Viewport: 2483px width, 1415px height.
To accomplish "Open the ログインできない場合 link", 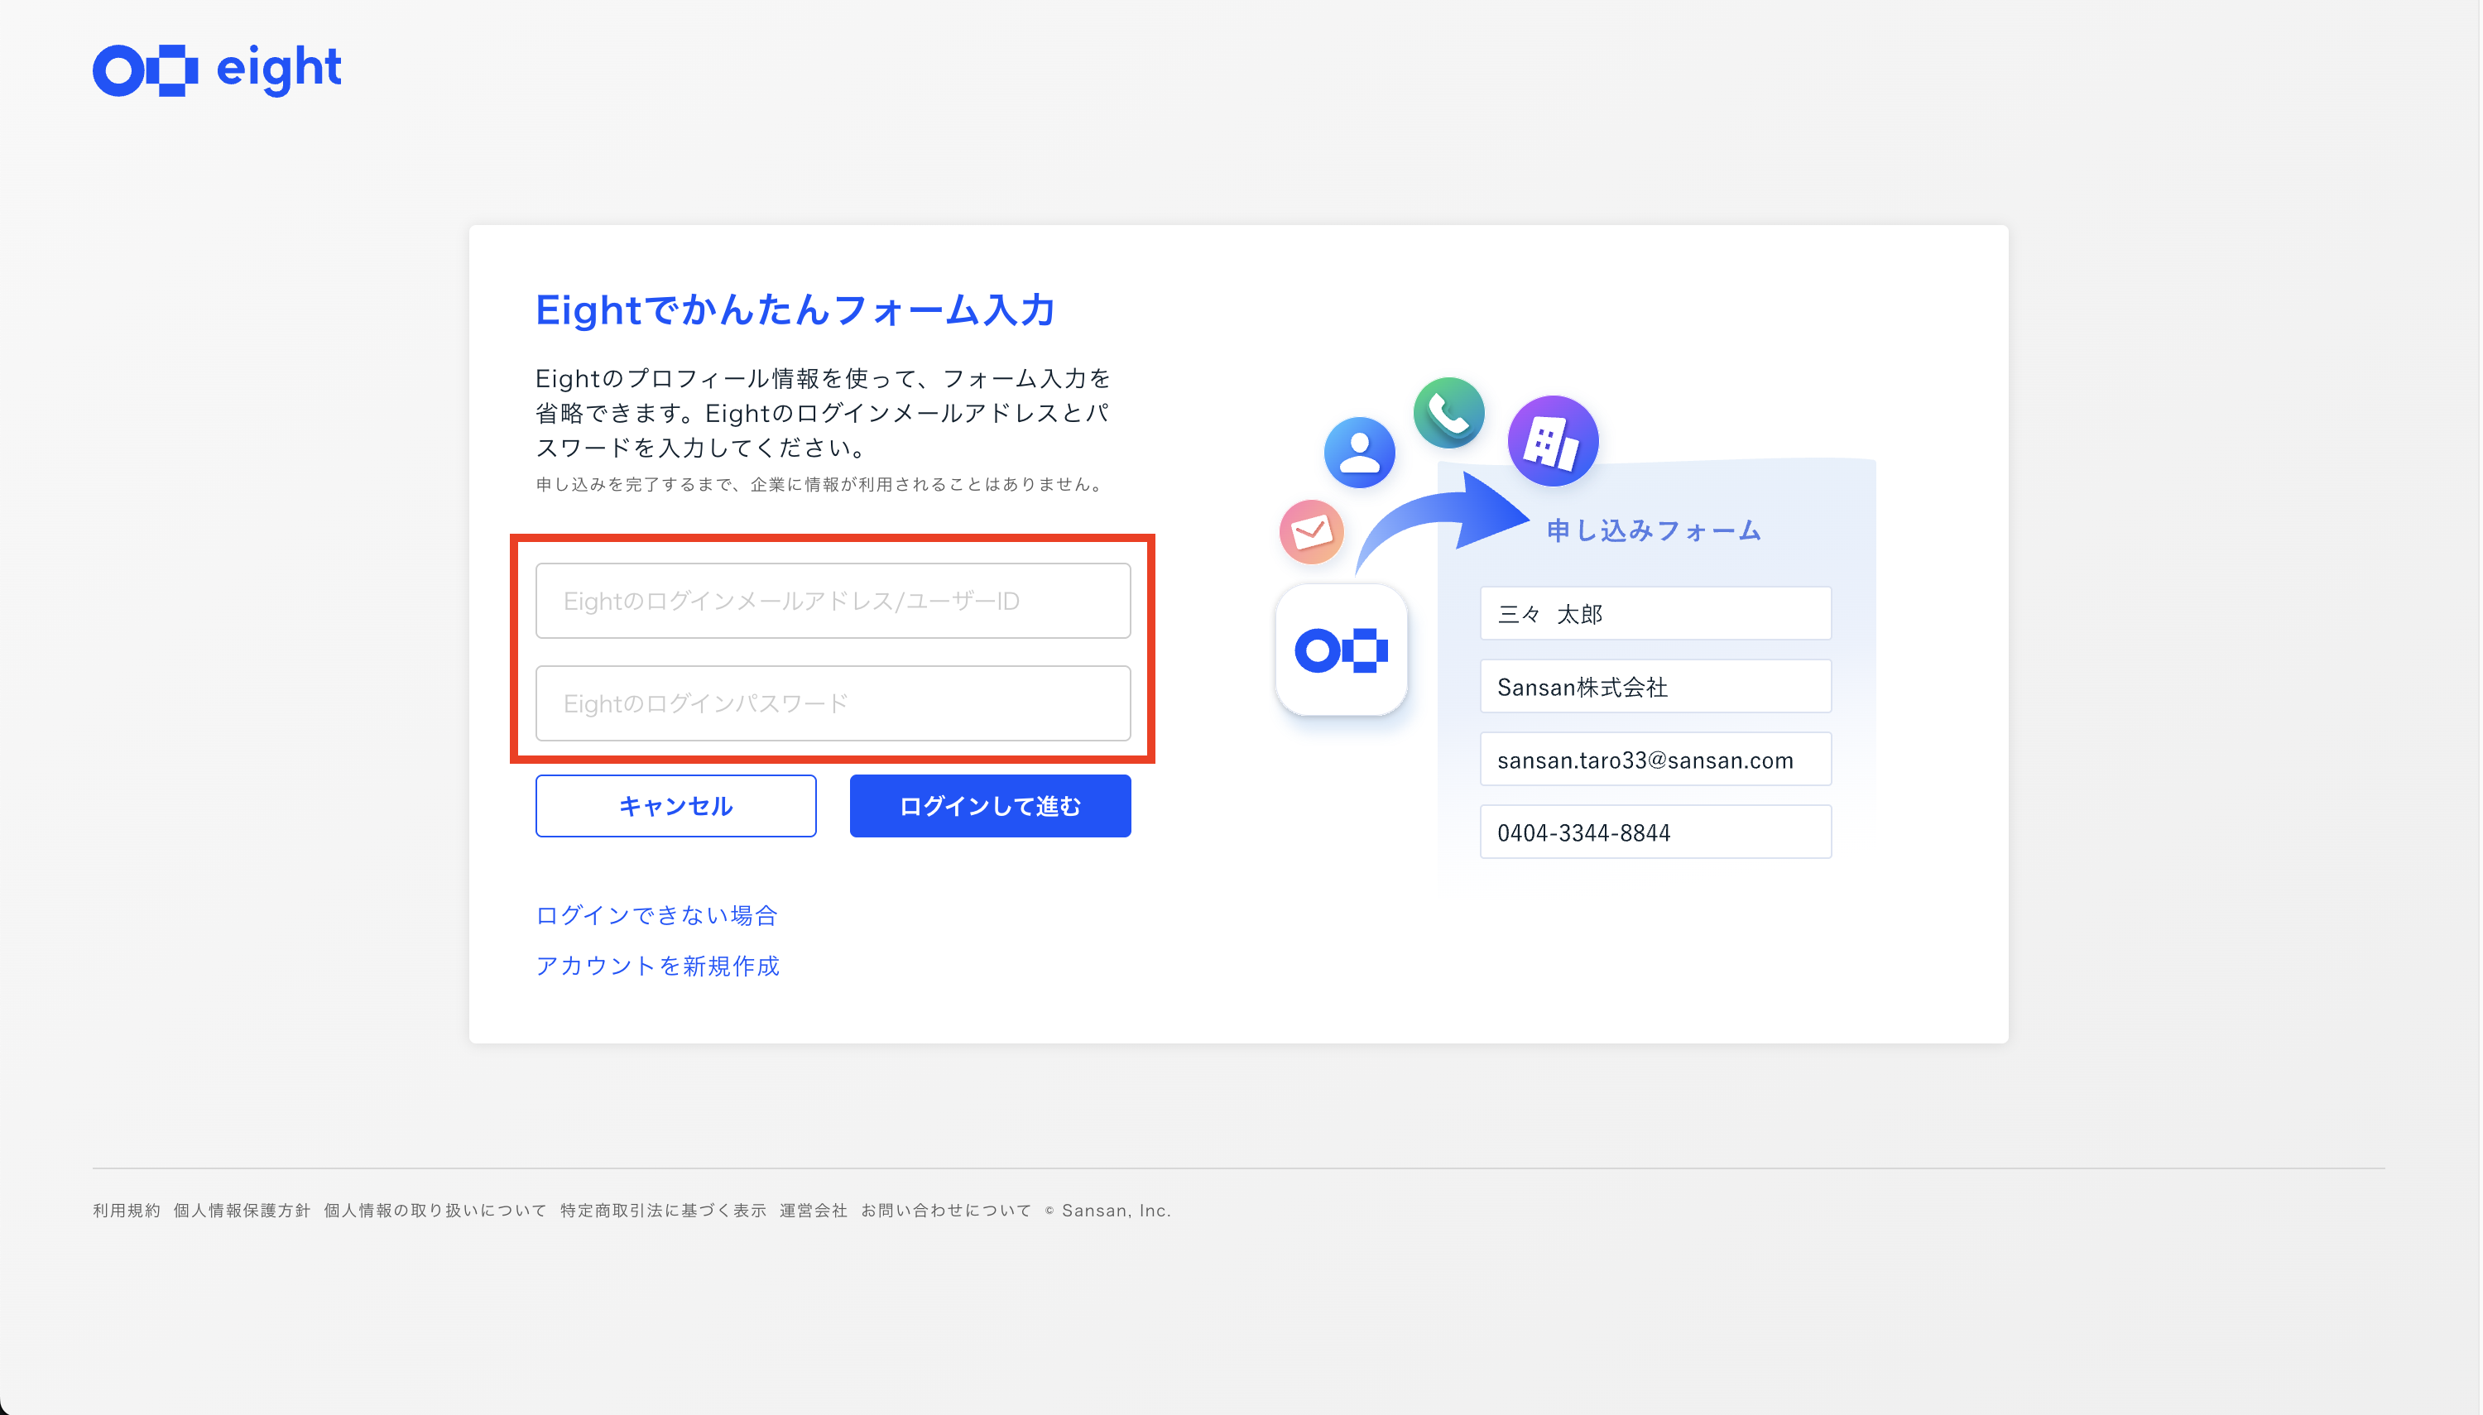I will click(657, 915).
